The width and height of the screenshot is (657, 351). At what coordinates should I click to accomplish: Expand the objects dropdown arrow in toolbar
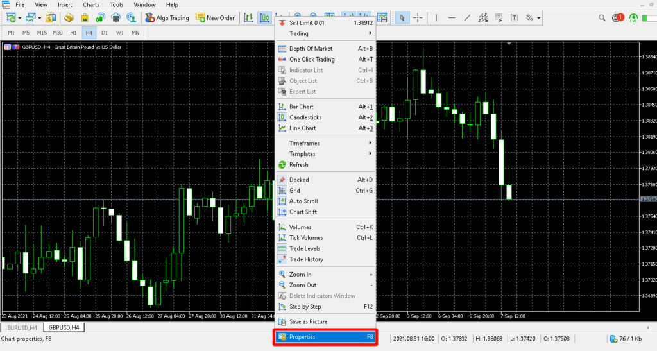pyautogui.click(x=539, y=18)
